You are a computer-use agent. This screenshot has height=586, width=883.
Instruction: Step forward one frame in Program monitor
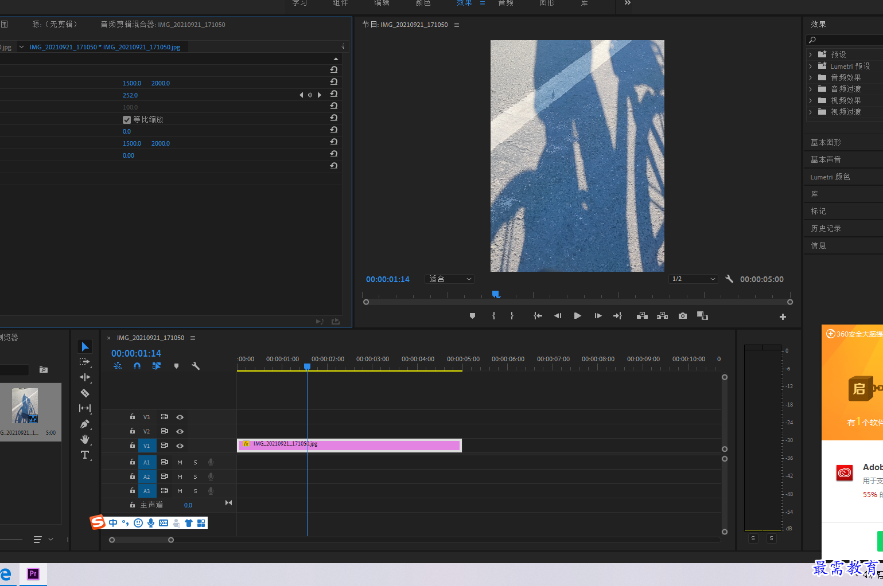[598, 316]
